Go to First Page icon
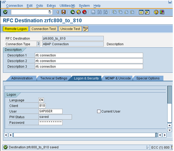 [114, 12]
